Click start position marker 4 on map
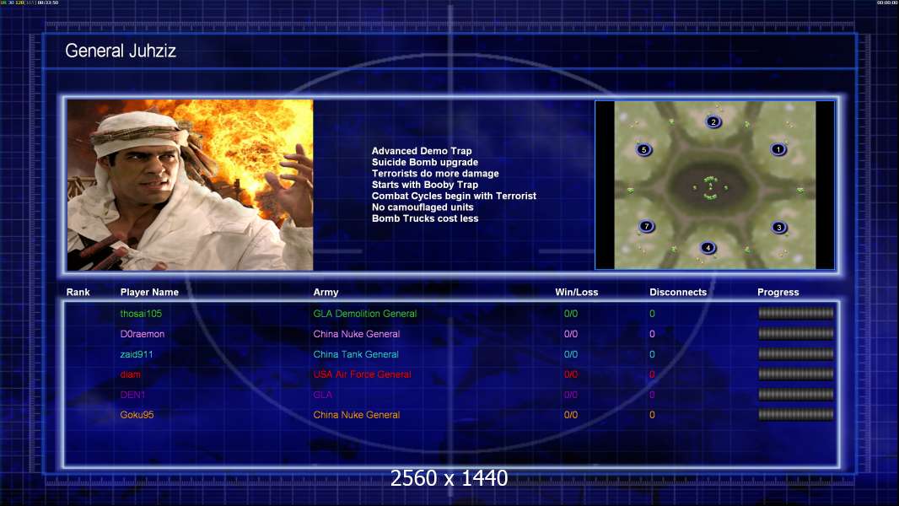Image resolution: width=899 pixels, height=506 pixels. click(x=708, y=248)
